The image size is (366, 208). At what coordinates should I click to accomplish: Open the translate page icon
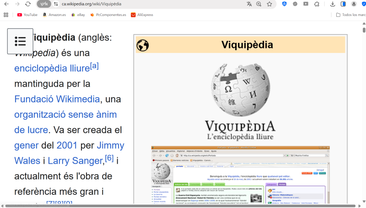click(x=249, y=4)
